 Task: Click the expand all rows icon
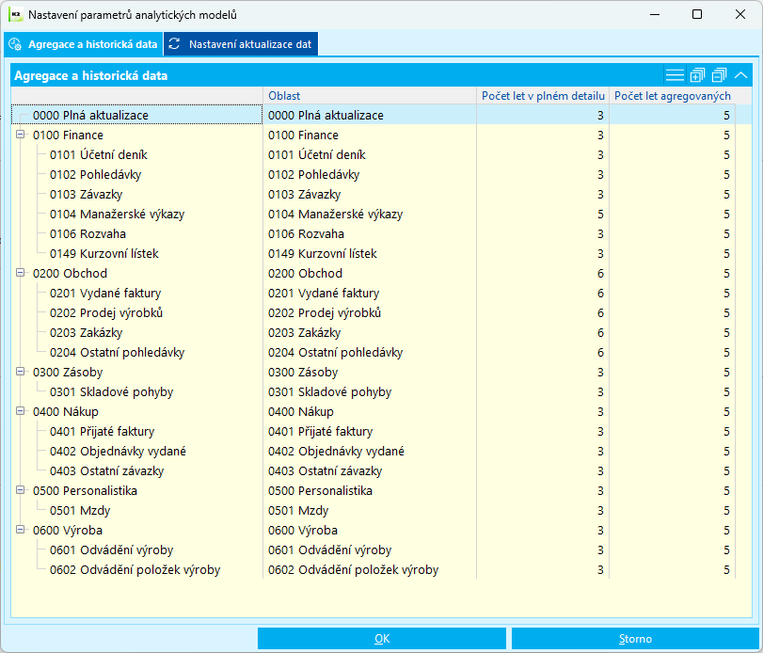point(697,75)
